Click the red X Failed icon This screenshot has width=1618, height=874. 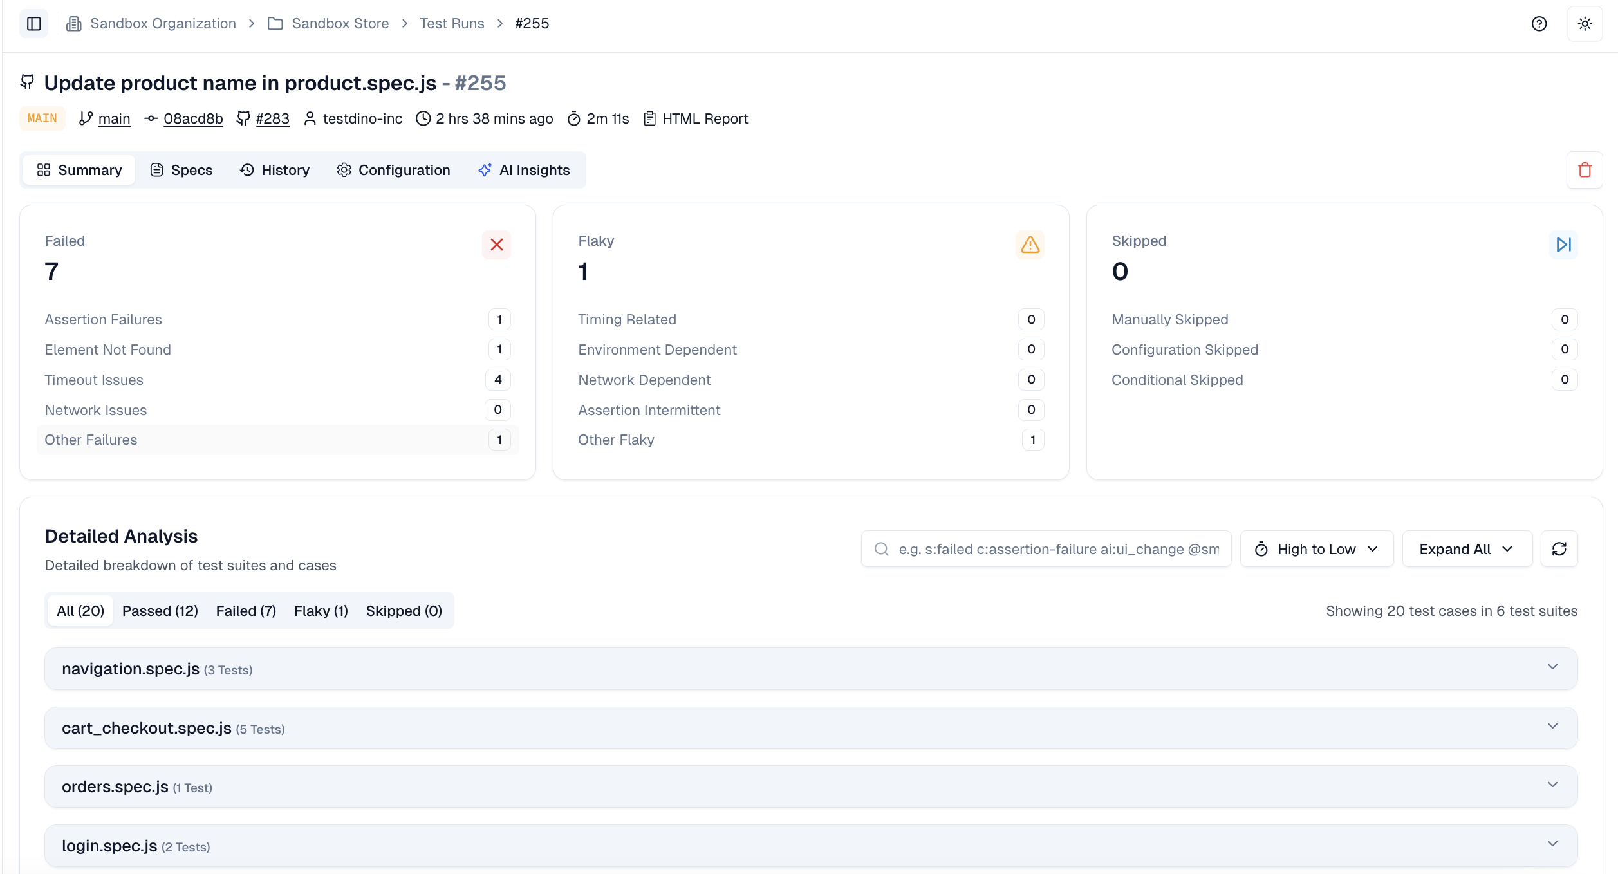[x=496, y=245]
